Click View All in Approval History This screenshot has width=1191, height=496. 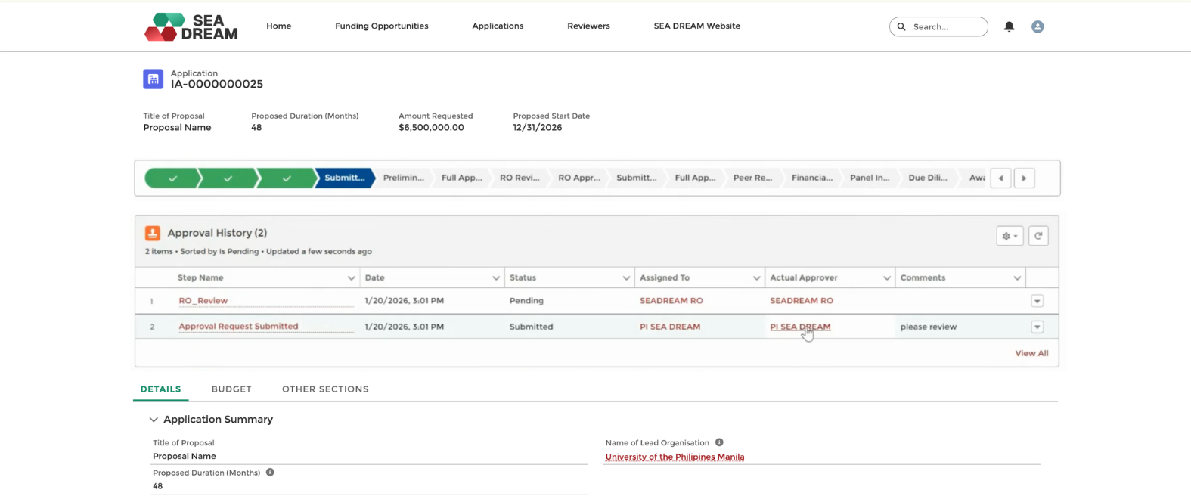tap(1031, 354)
